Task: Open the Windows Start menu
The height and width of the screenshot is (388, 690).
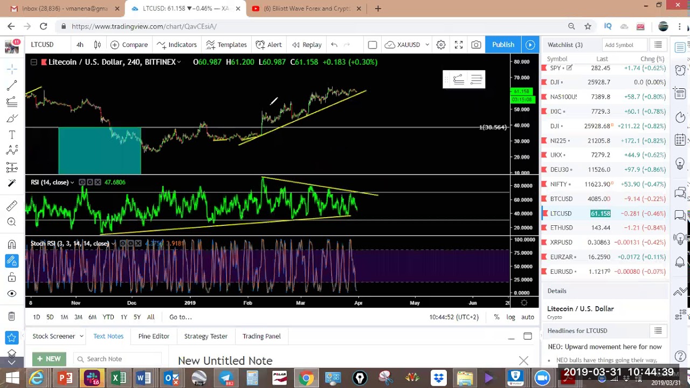Action: (x=12, y=378)
